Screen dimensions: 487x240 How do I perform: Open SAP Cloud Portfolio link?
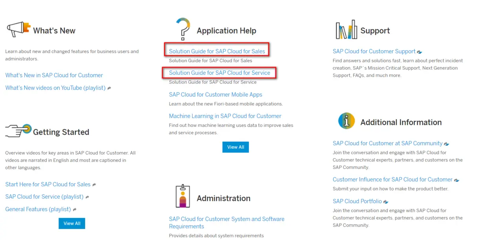click(x=357, y=201)
